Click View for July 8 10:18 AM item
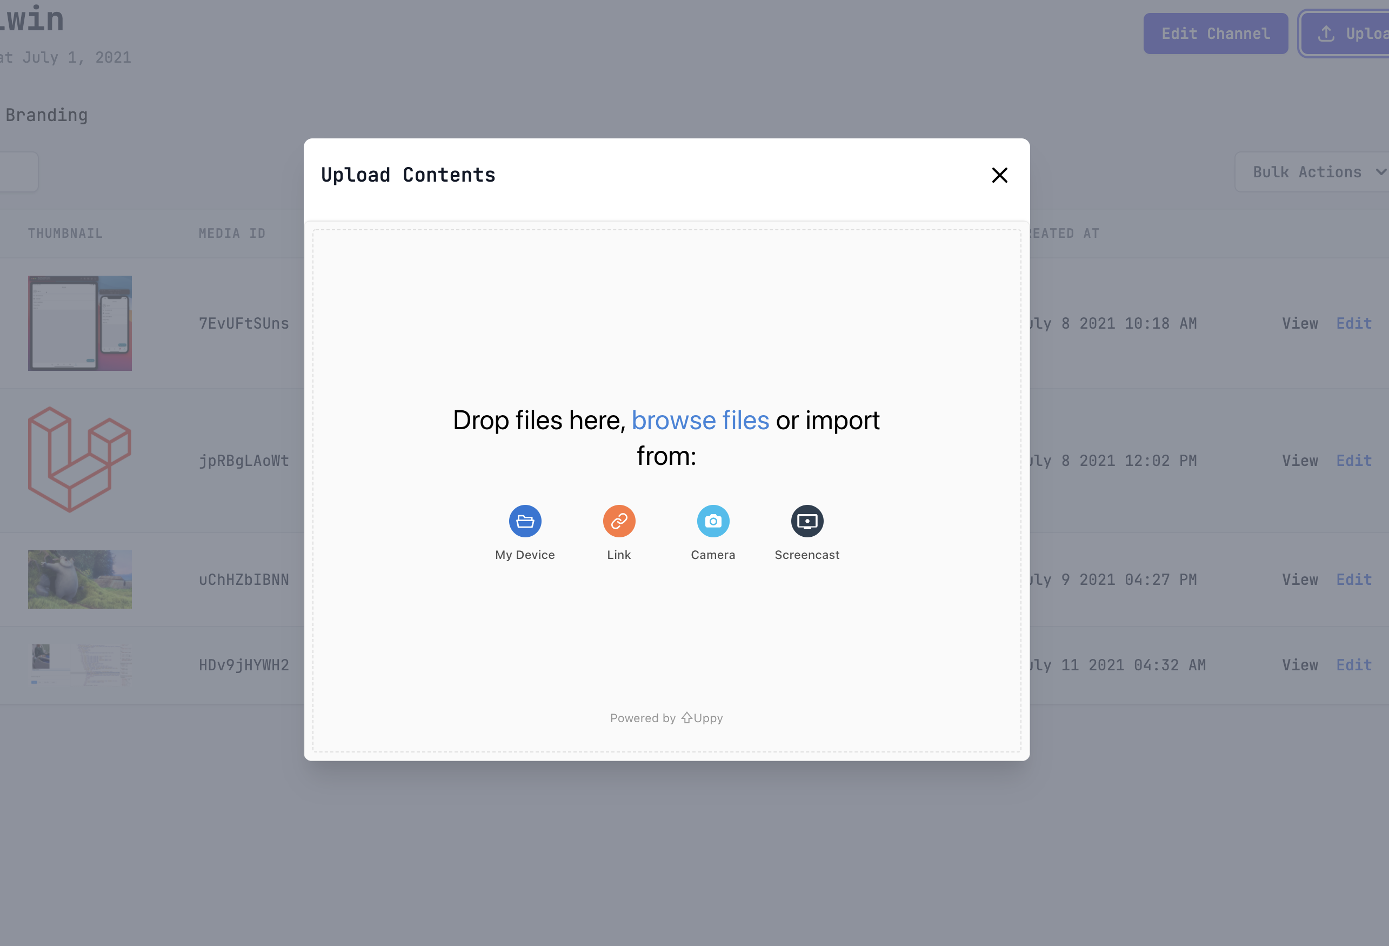1389x946 pixels. point(1299,323)
